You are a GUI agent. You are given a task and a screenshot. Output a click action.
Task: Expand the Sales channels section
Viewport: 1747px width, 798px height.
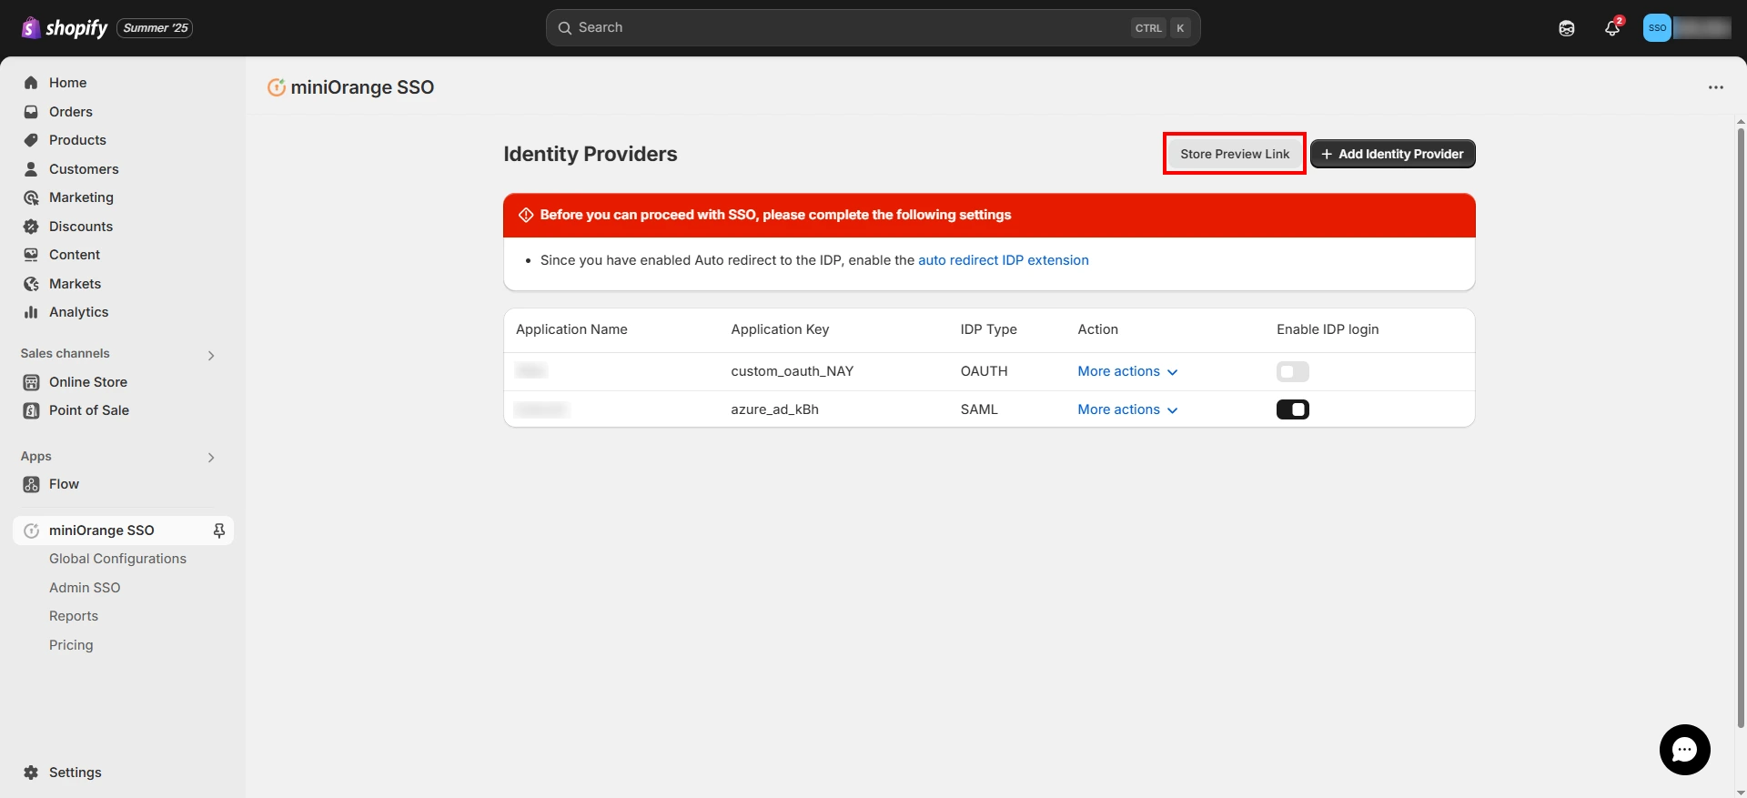pyautogui.click(x=211, y=355)
